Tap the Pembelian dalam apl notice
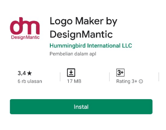The width and height of the screenshot is (166, 130). pos(73,54)
